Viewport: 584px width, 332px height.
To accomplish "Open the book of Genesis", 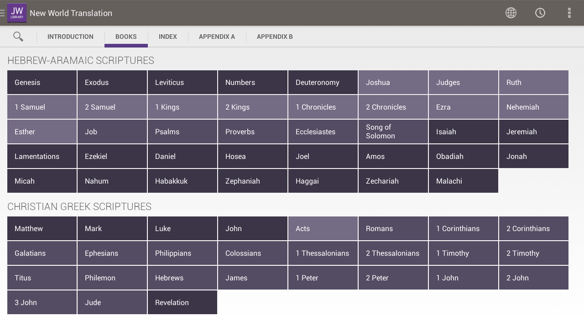I will pos(42,82).
